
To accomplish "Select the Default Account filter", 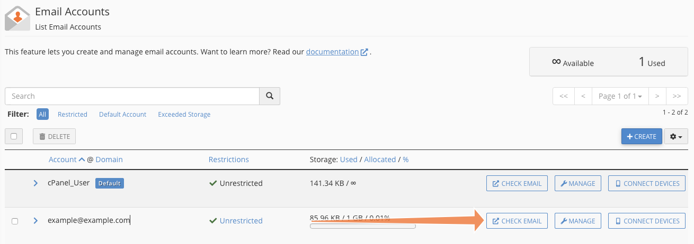I will coord(122,114).
